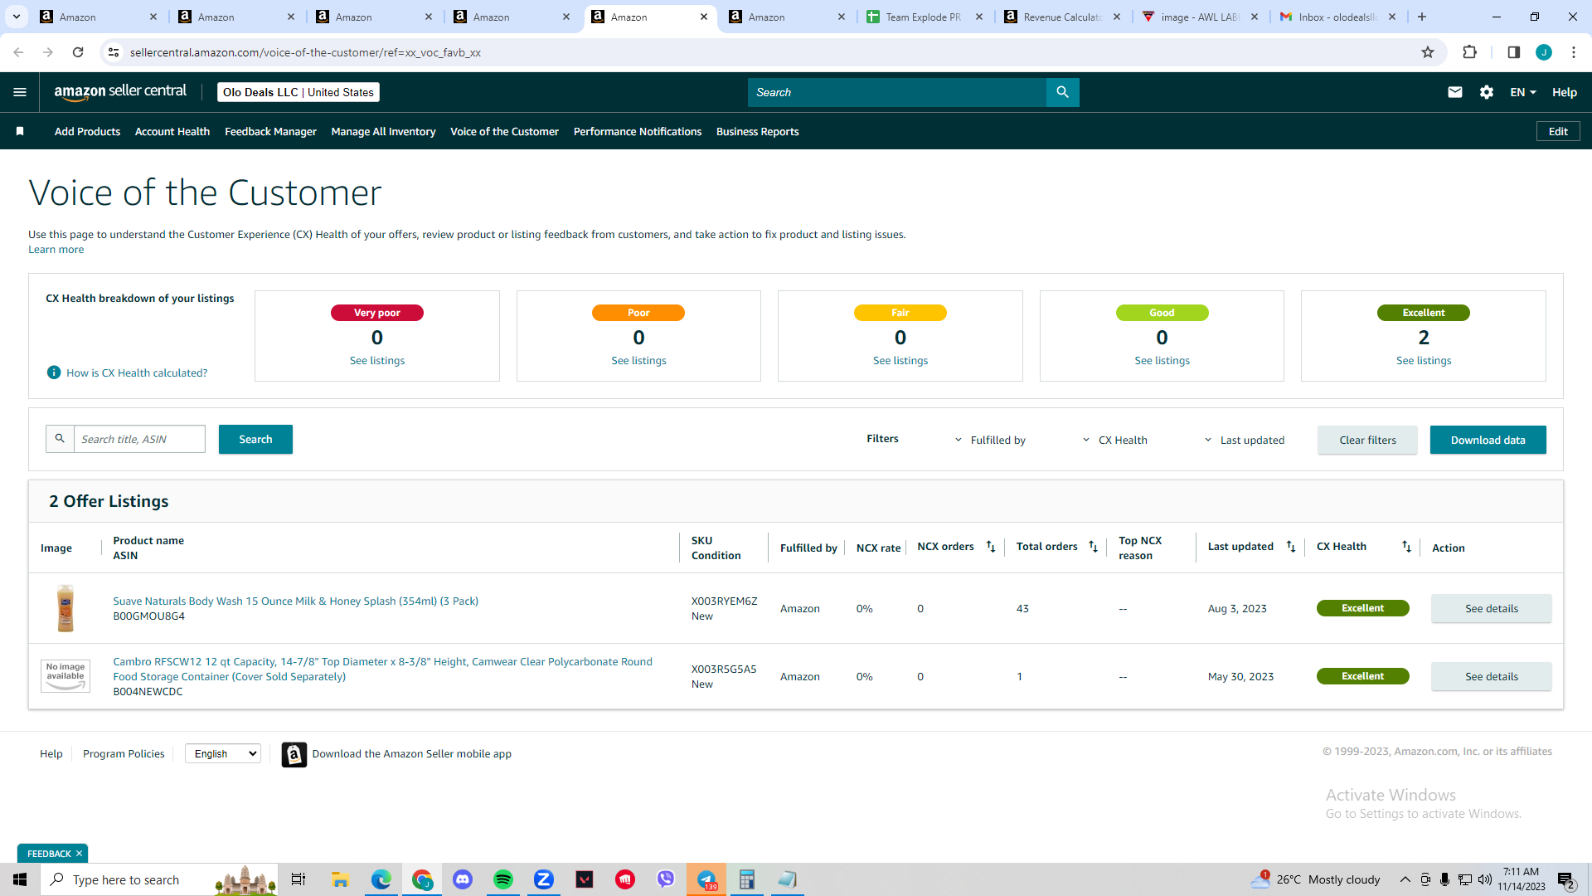
Task: Open the tab search dropdown arrow
Action: click(x=17, y=17)
